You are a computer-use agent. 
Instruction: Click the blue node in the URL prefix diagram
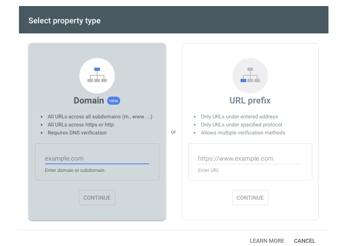point(244,81)
